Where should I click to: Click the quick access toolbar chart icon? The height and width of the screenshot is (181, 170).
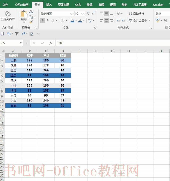point(32,34)
